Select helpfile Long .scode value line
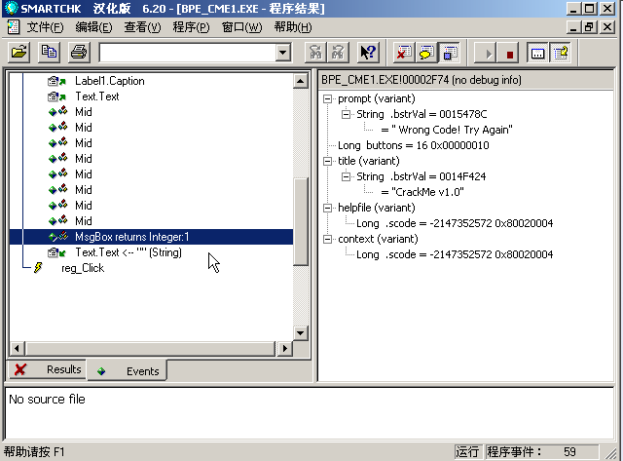Screen dimensions: 623x461 pyautogui.click(x=455, y=223)
